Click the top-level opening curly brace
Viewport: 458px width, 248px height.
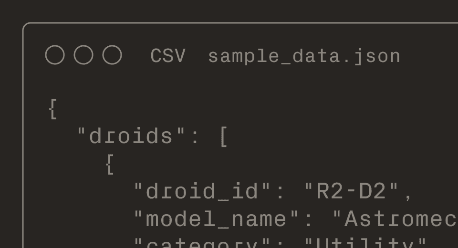pyautogui.click(x=53, y=109)
